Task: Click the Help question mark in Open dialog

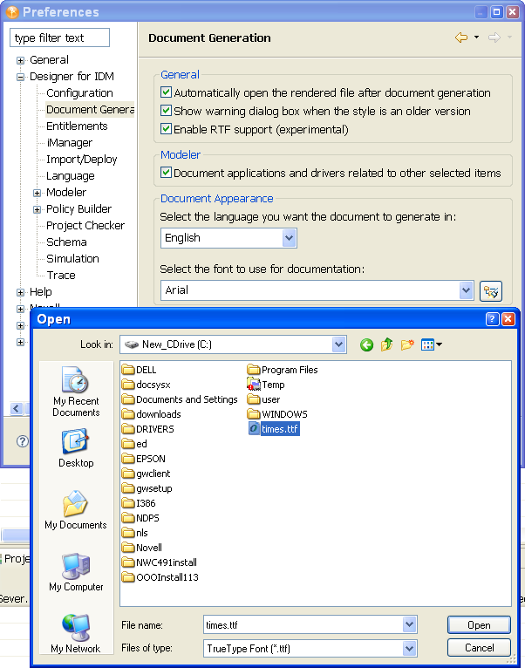Action: click(492, 319)
